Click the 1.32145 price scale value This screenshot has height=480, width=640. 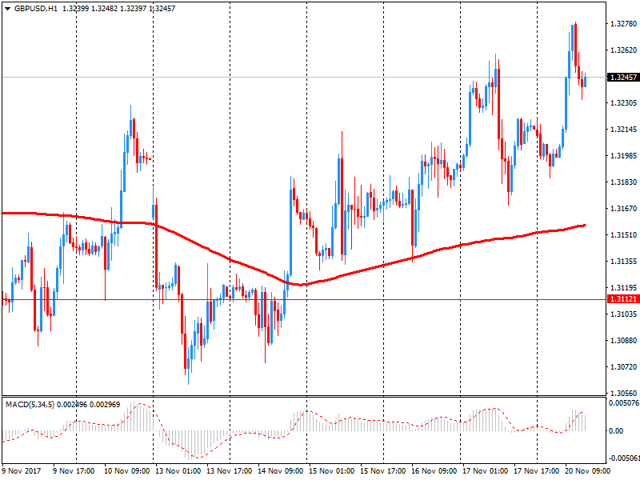(623, 130)
